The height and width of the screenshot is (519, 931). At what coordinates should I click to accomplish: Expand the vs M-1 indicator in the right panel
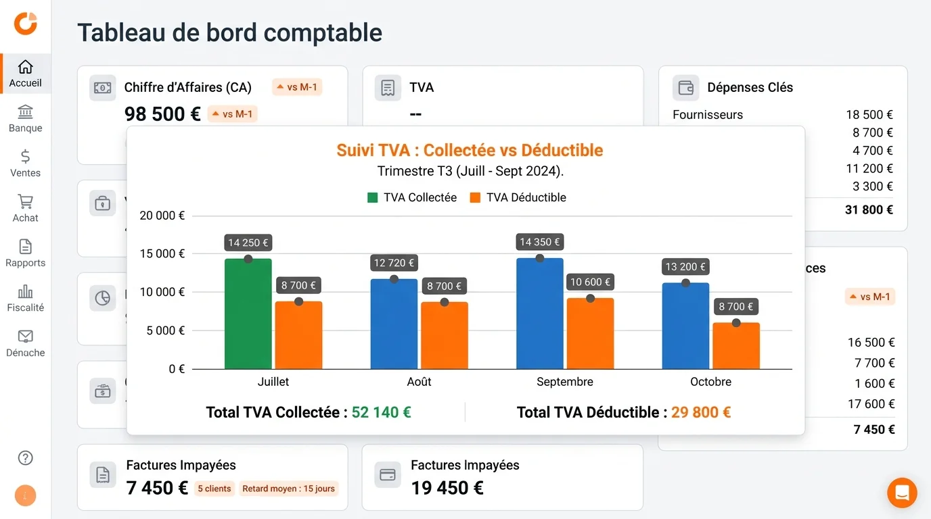pos(869,296)
